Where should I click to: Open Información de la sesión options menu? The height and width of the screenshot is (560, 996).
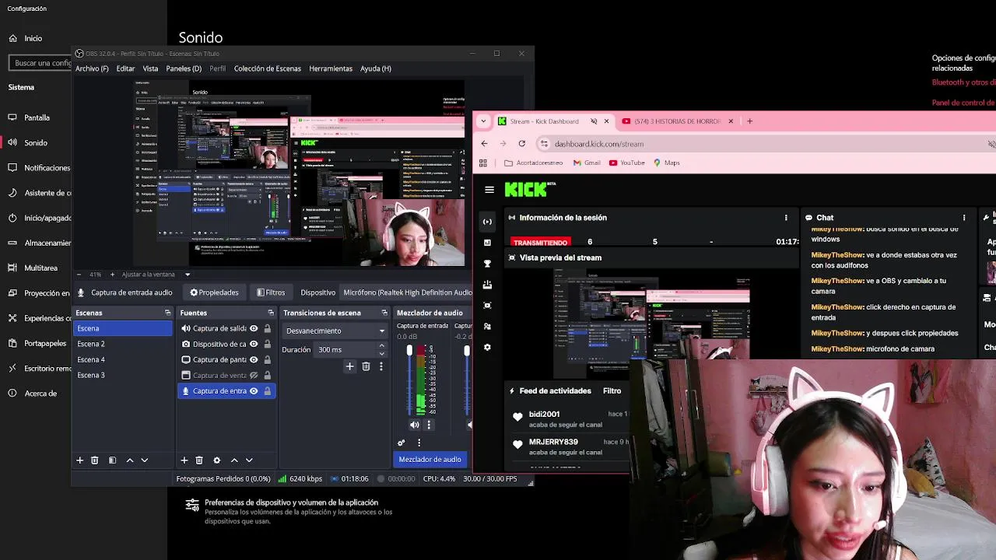(786, 218)
